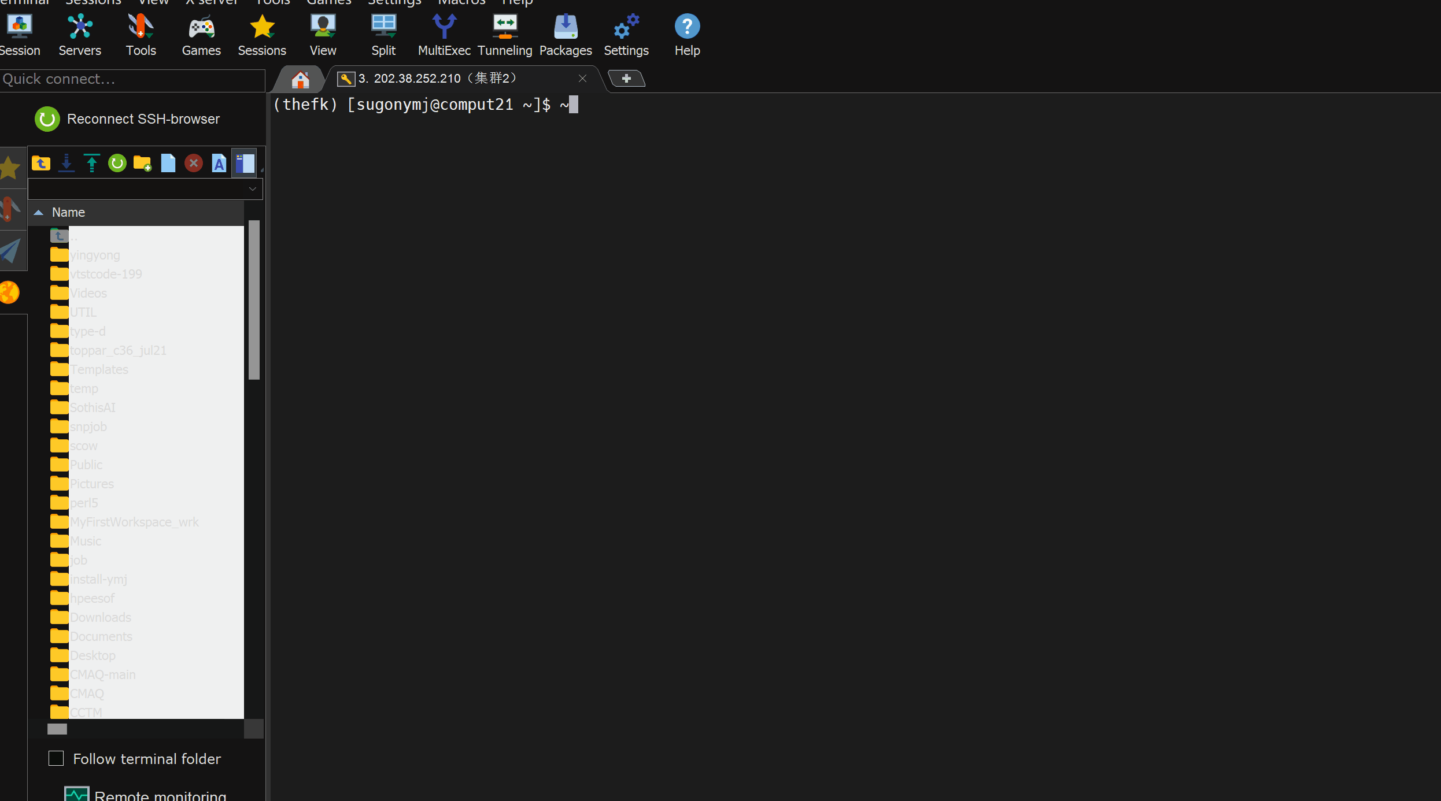This screenshot has height=801, width=1441.
Task: Select the Documents folder
Action: tap(91, 636)
